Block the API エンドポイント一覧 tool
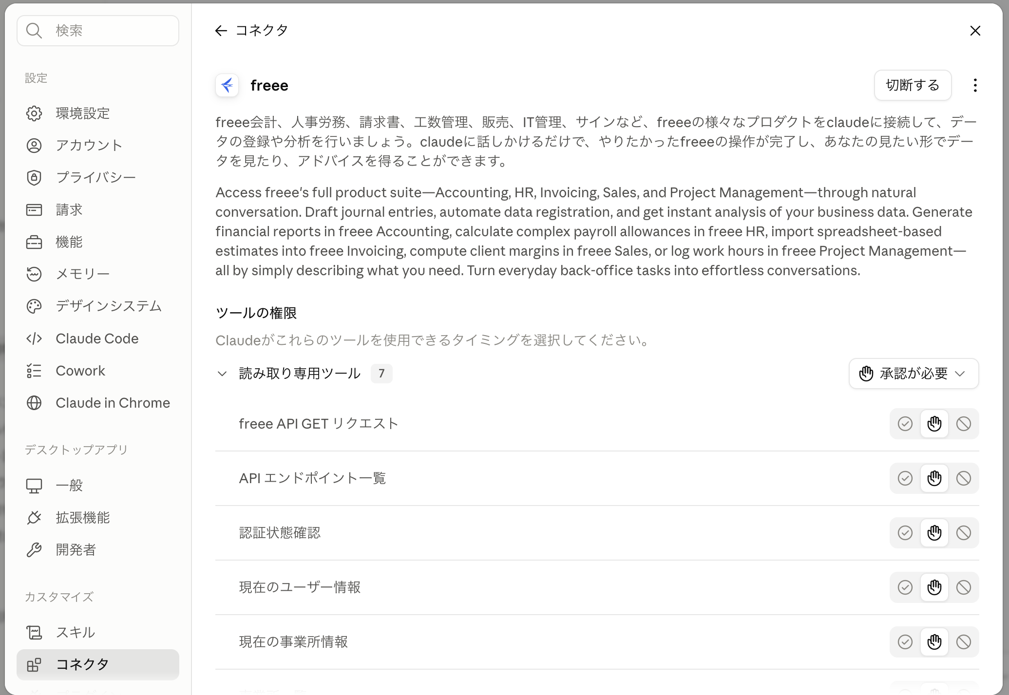Image resolution: width=1009 pixels, height=695 pixels. point(964,478)
